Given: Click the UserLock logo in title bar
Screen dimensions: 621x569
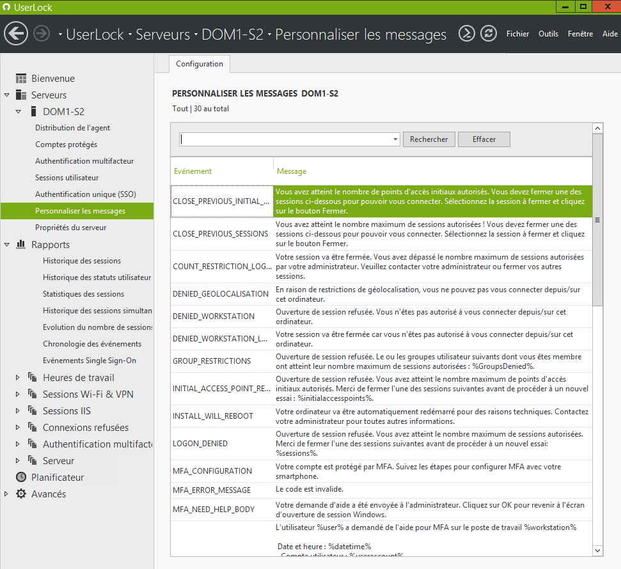Looking at the screenshot, I should tap(6, 7).
